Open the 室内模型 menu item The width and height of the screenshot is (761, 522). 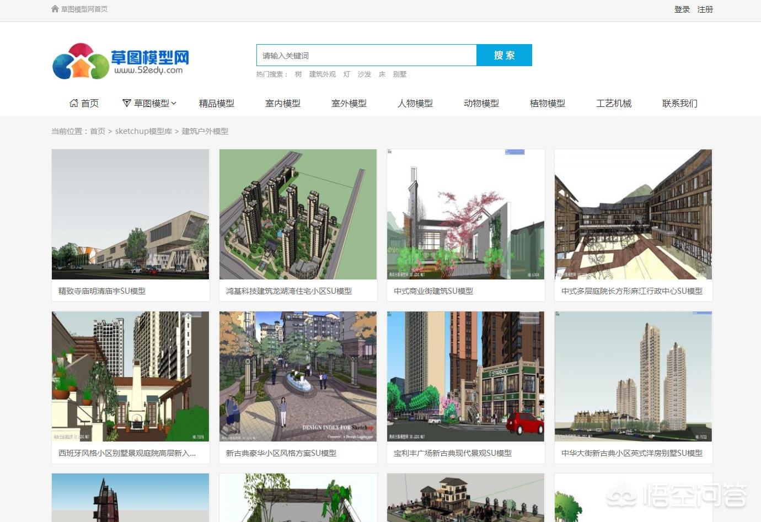point(283,103)
